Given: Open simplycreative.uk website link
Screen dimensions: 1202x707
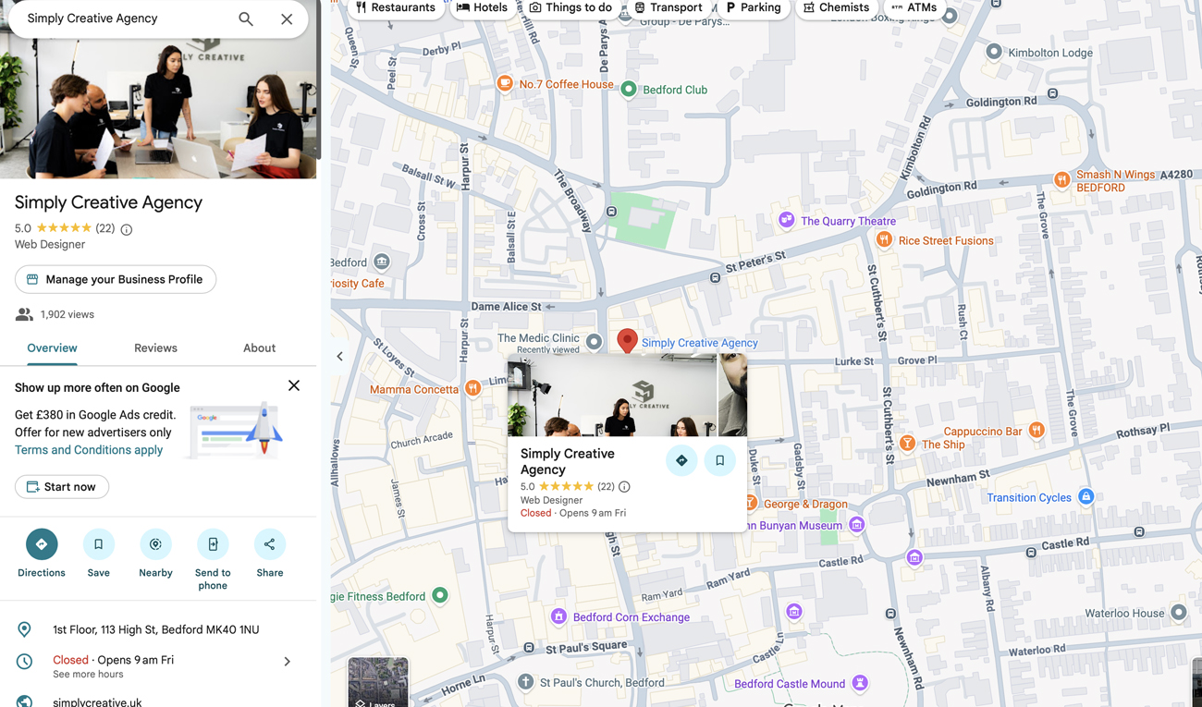Looking at the screenshot, I should coord(97,701).
